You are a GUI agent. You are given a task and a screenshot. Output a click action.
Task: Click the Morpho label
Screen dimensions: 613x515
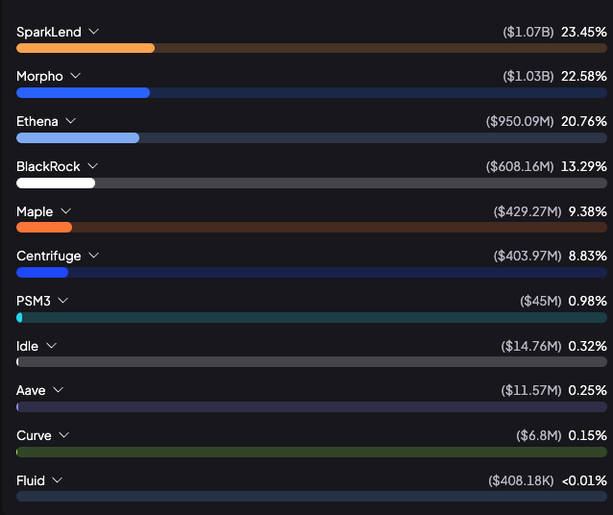pyautogui.click(x=39, y=76)
